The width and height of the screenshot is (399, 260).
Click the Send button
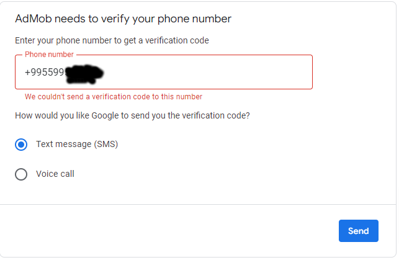click(x=358, y=231)
